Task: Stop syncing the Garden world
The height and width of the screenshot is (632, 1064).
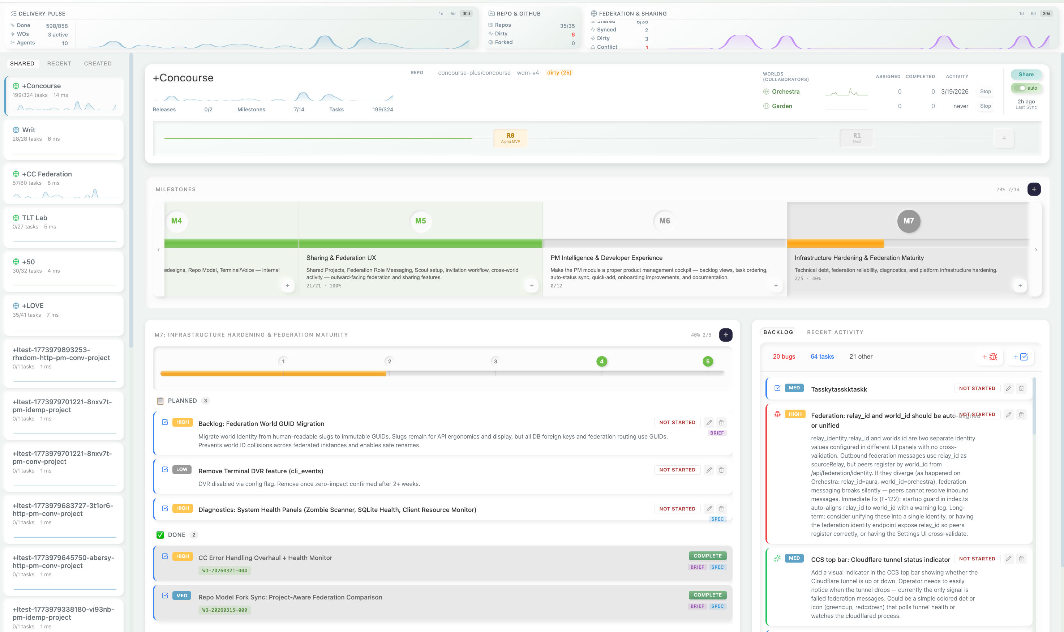Action: [985, 106]
